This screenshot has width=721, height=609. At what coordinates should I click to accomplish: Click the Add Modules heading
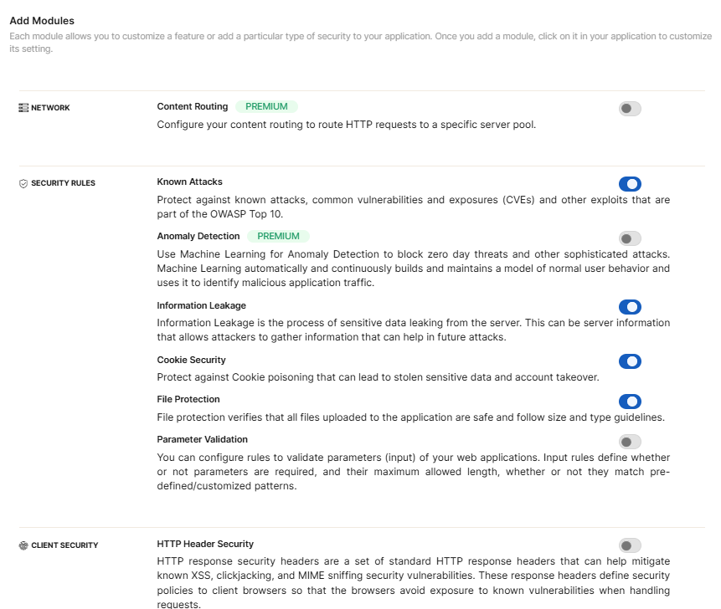pos(42,20)
